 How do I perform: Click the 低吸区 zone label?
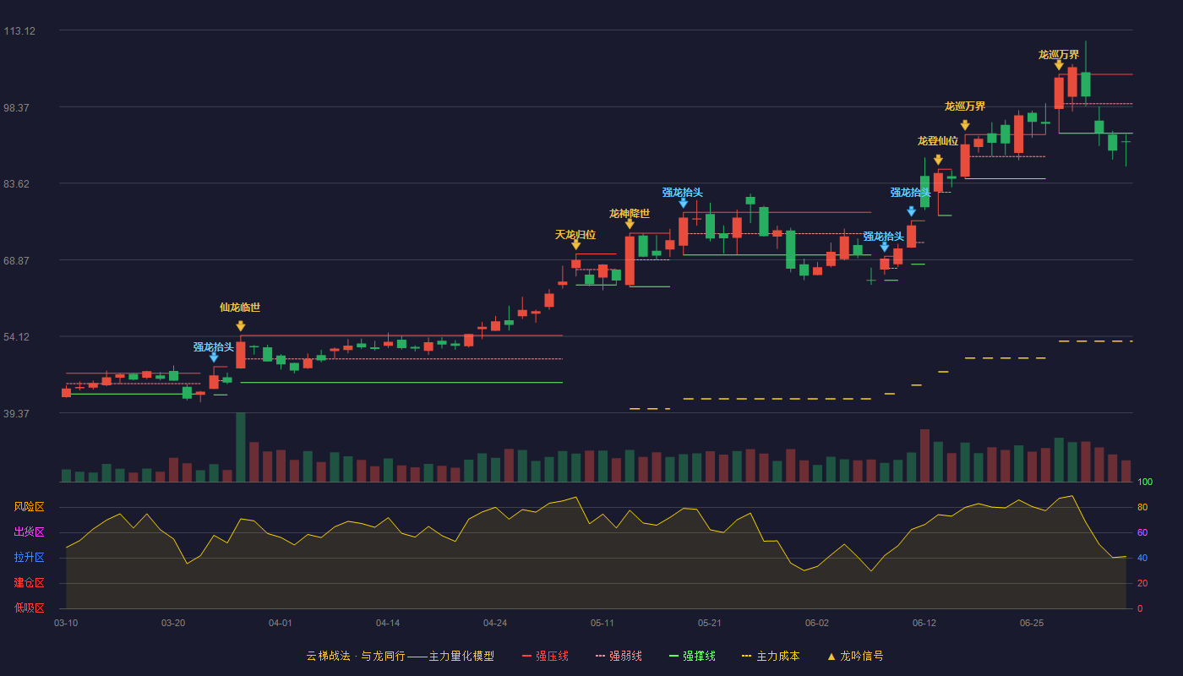click(x=30, y=608)
